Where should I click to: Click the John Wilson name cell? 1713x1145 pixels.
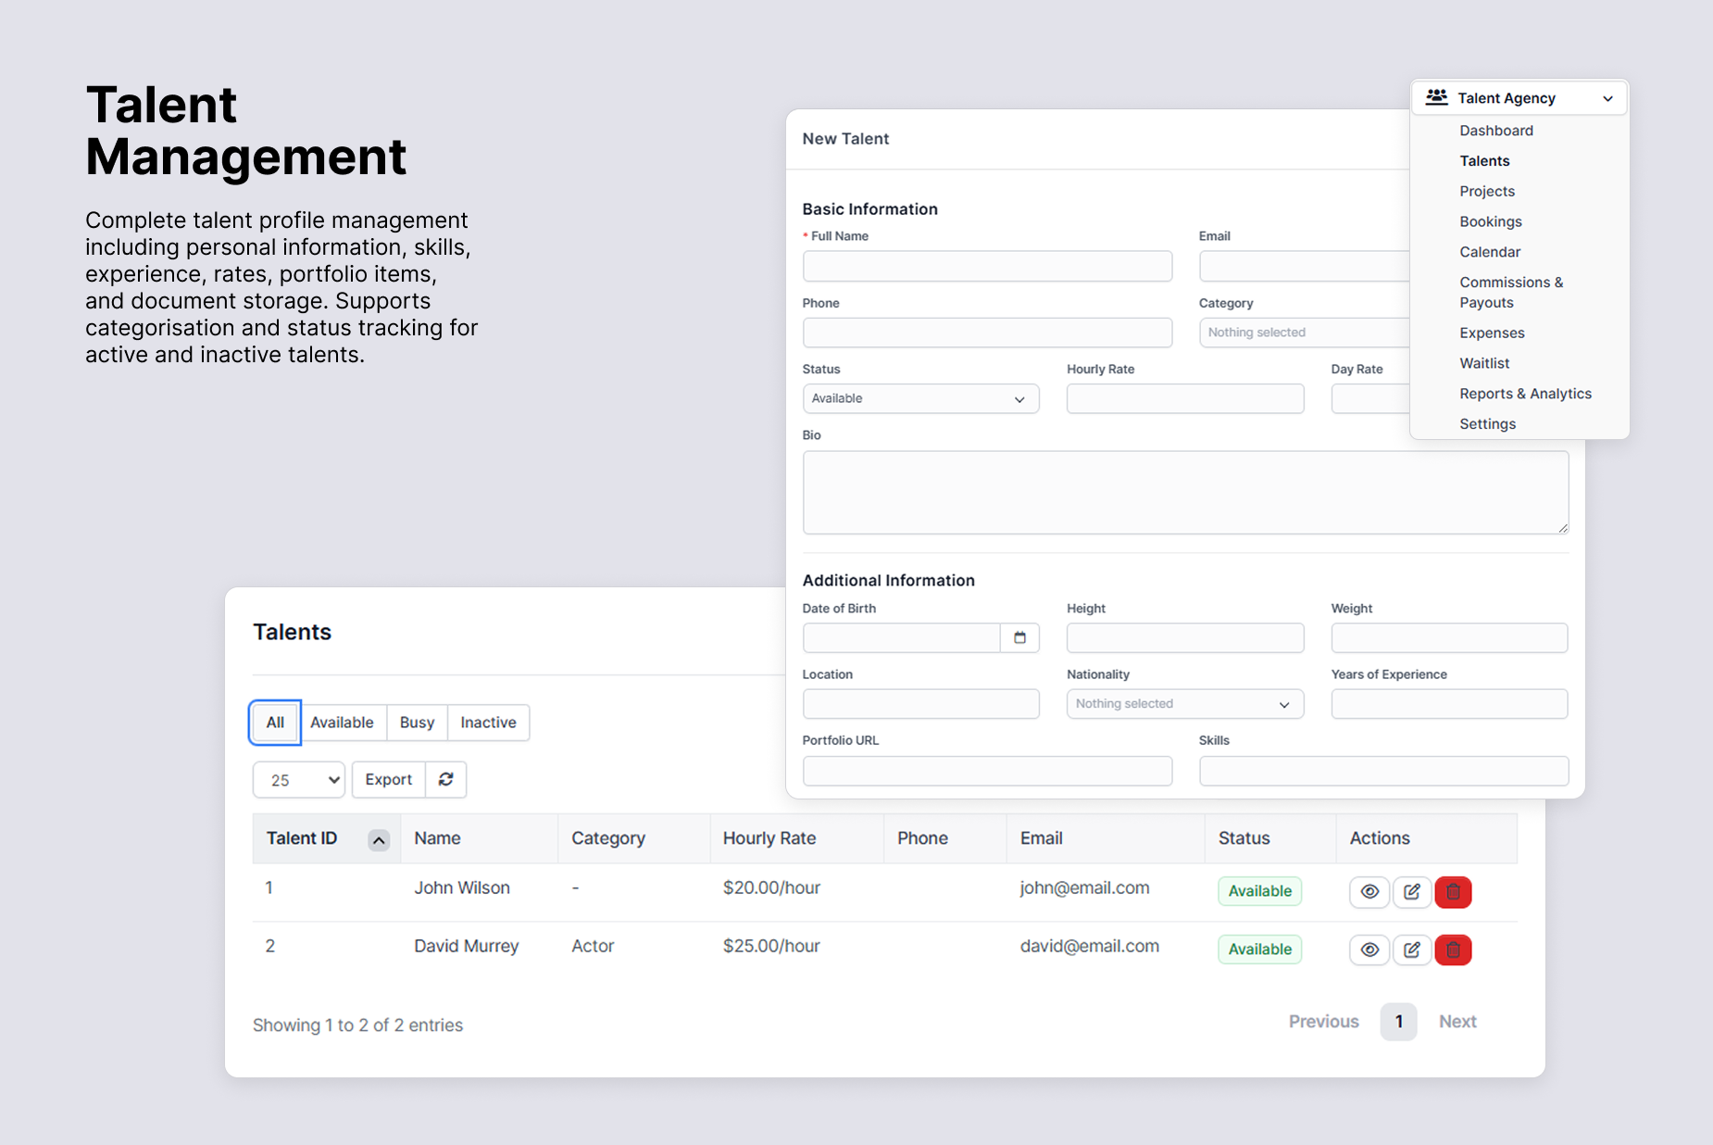pos(461,887)
